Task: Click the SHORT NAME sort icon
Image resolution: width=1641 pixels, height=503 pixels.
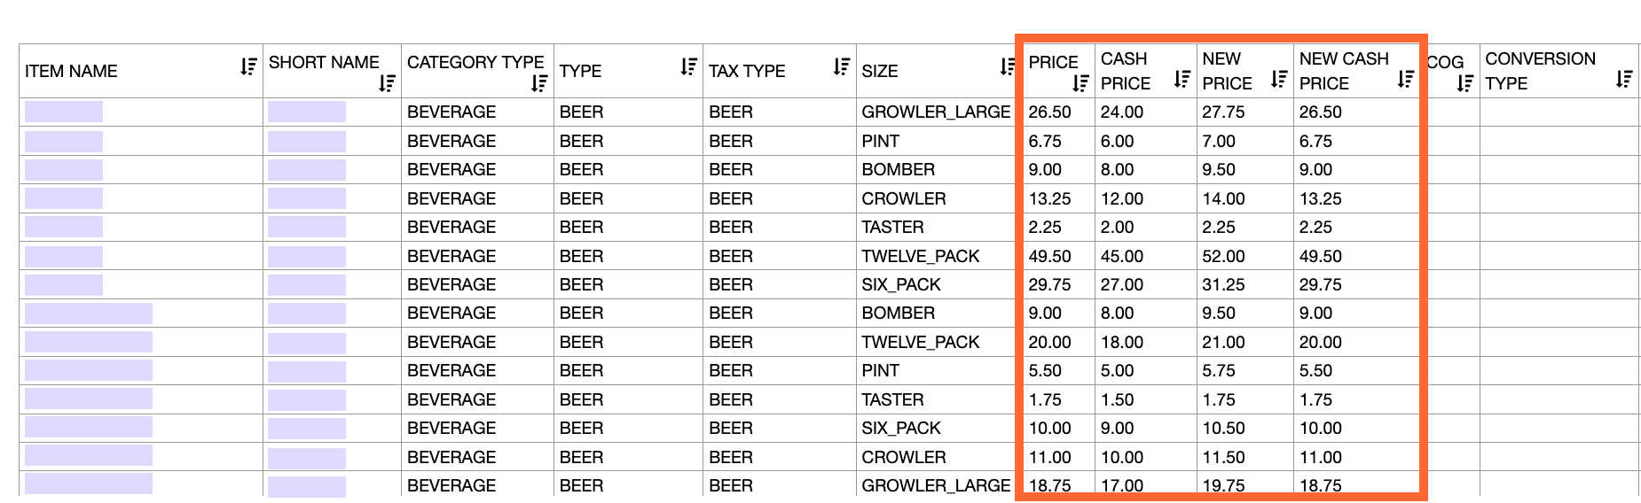Action: pyautogui.click(x=387, y=83)
